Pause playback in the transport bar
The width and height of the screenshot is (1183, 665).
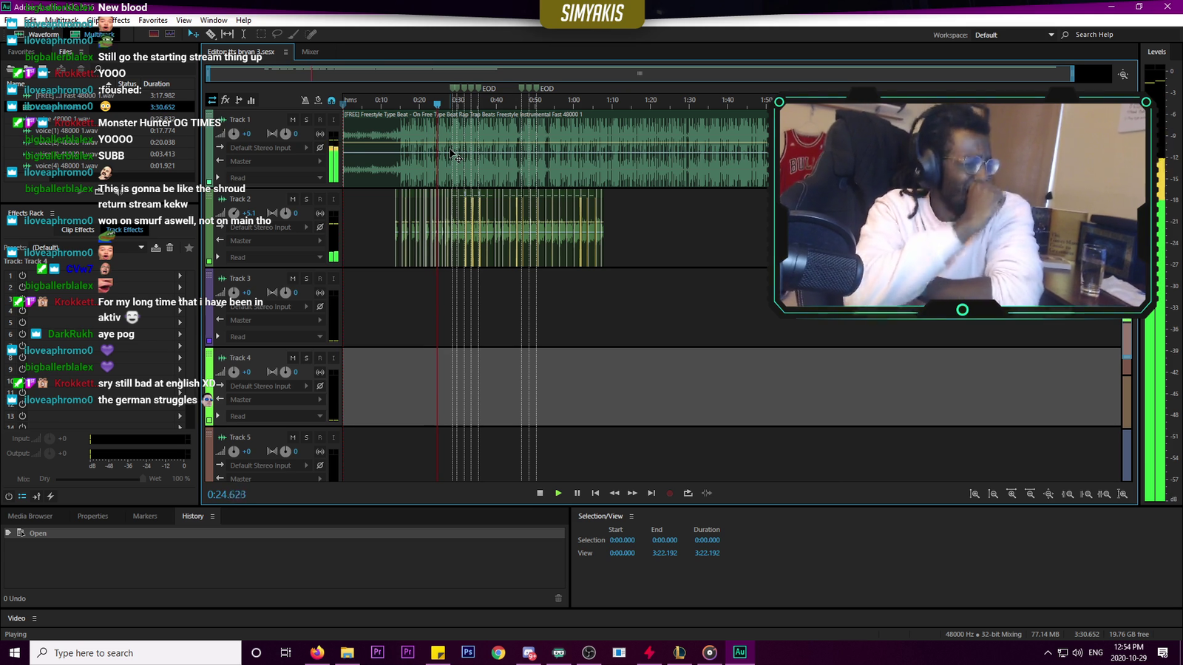pos(577,493)
